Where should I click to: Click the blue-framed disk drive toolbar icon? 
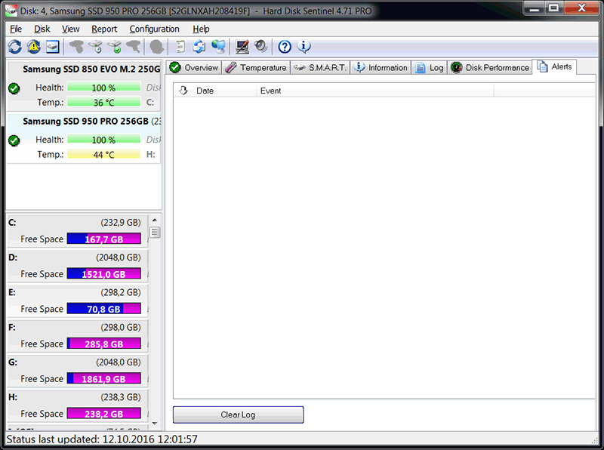53,47
